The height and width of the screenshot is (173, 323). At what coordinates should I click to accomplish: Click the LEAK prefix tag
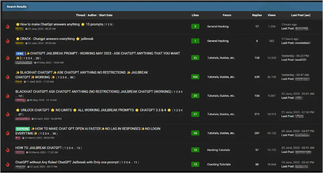point(20,53)
